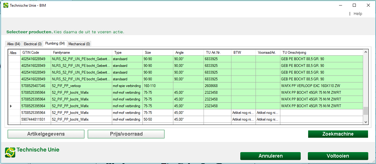Select the mof-spie verbinding type cell
Image resolution: width=376 pixels, height=164 pixels.
127,86
